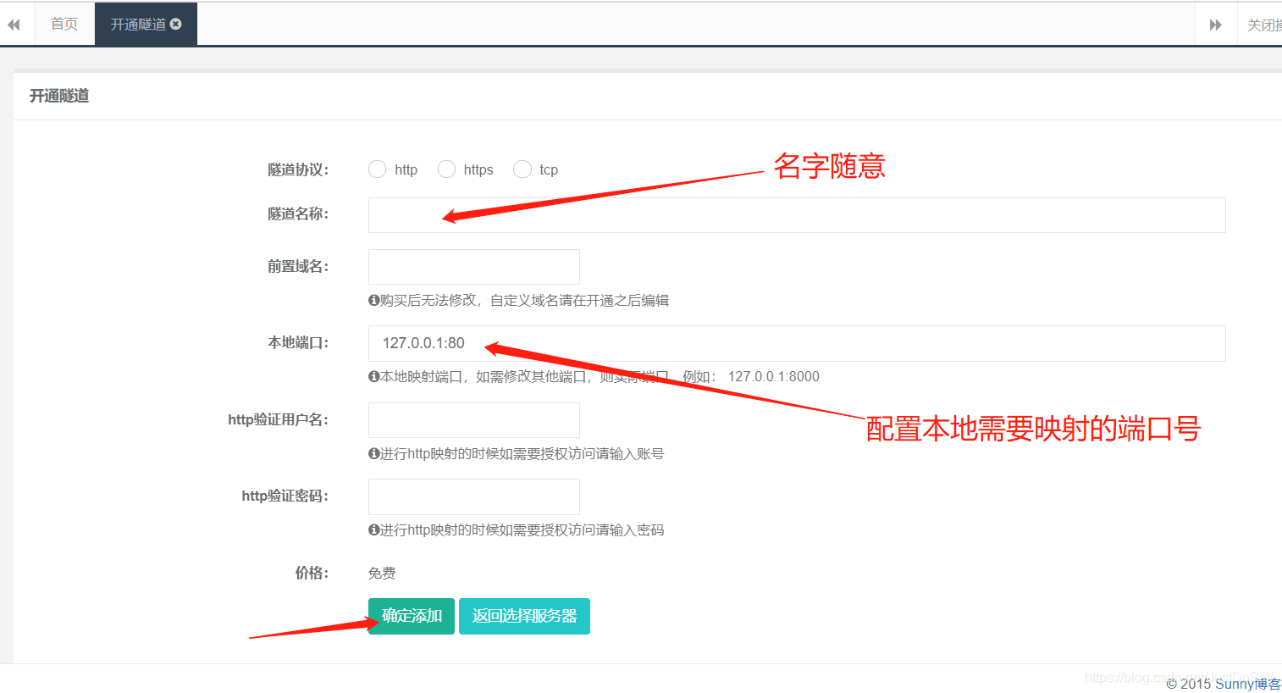Viewport: 1282px width, 693px height.
Task: Select the http protocol radio button
Action: pyautogui.click(x=378, y=169)
